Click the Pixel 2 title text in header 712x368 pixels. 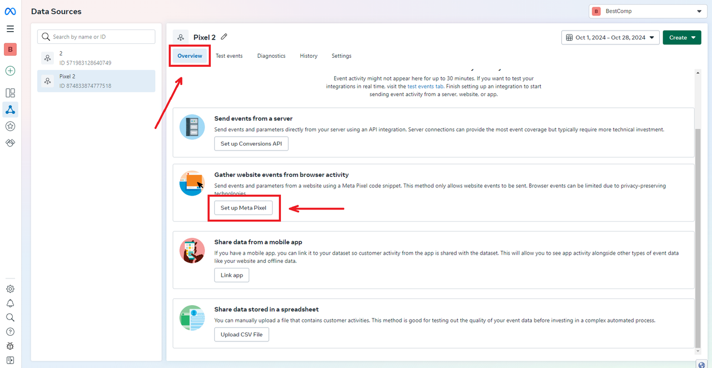[205, 37]
